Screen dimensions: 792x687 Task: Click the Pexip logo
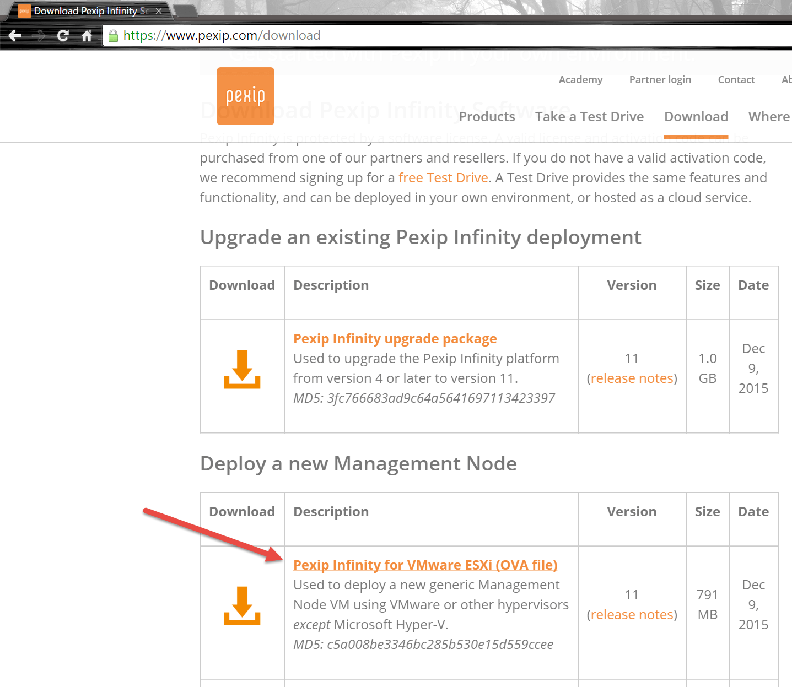(245, 95)
